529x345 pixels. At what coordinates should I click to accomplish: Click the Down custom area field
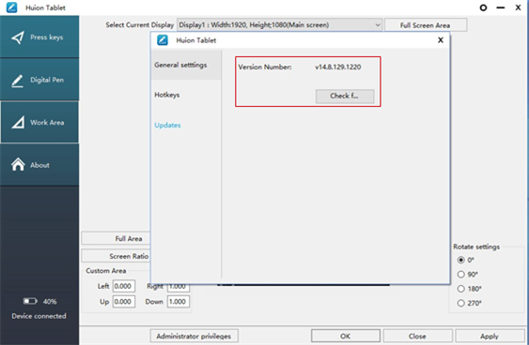[x=179, y=302]
